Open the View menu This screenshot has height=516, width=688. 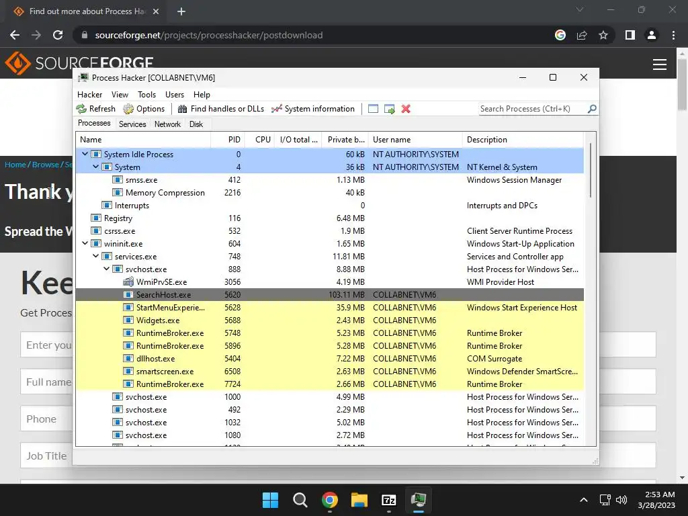click(120, 94)
